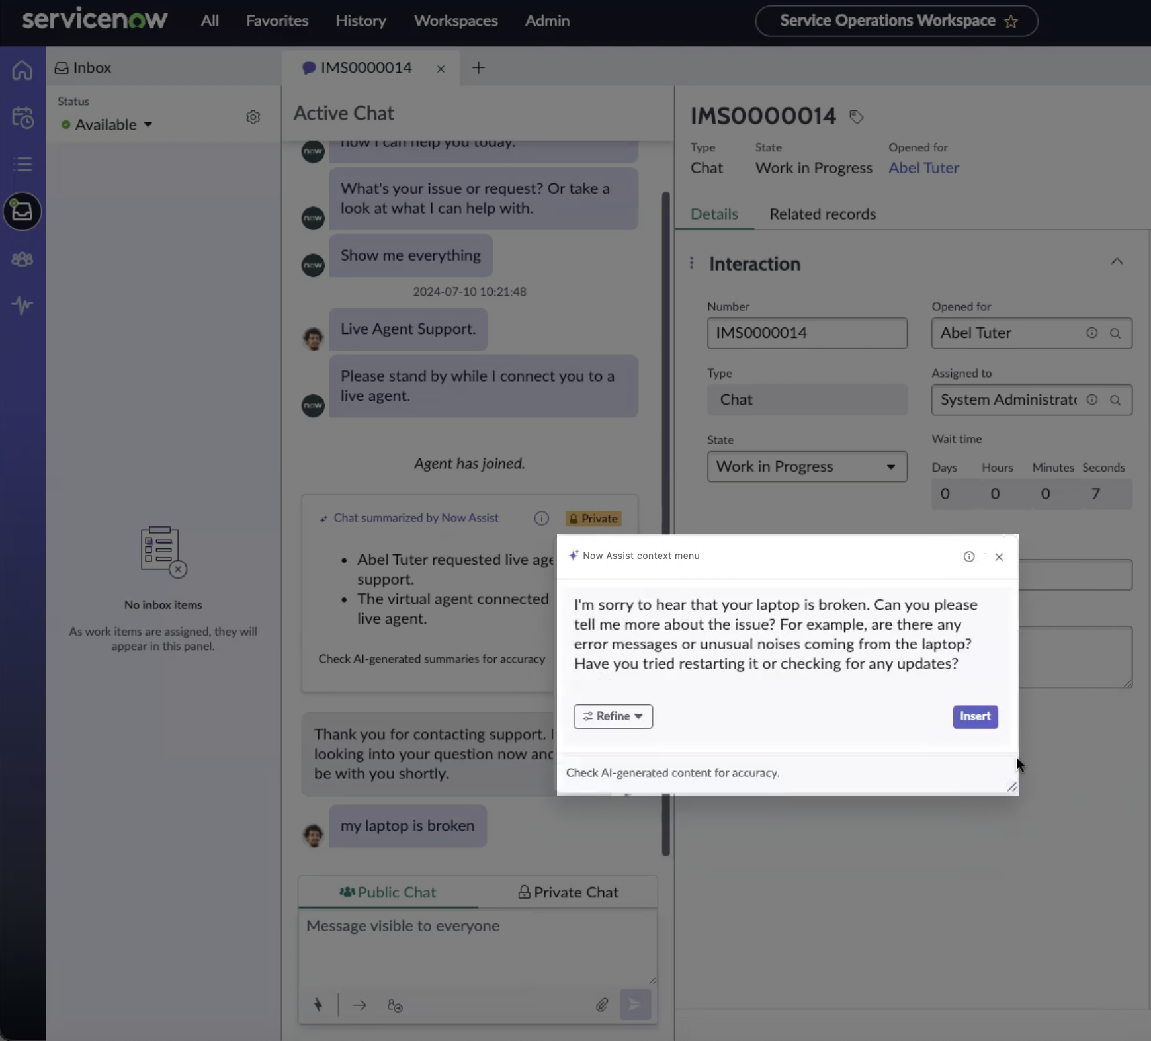Collapse the Interaction section
This screenshot has height=1041, width=1151.
pos(1117,261)
